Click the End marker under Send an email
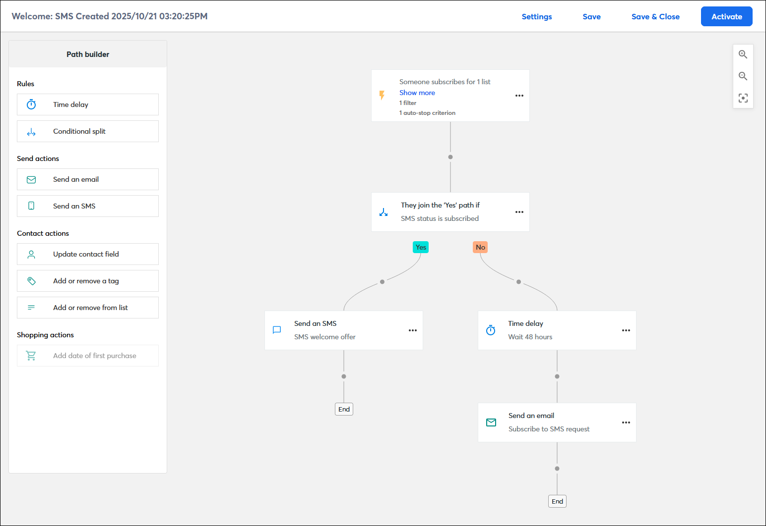This screenshot has height=526, width=766. pos(557,501)
